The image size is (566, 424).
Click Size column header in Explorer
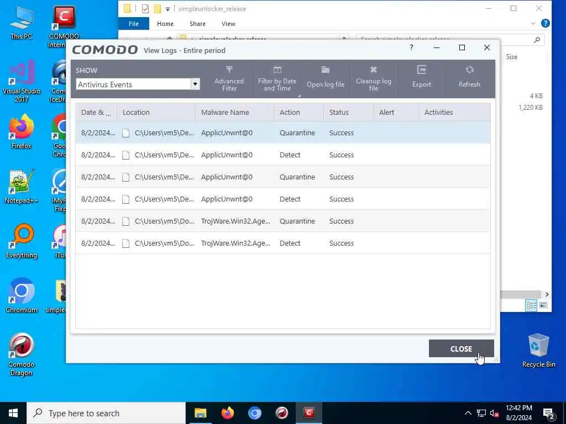(x=511, y=57)
